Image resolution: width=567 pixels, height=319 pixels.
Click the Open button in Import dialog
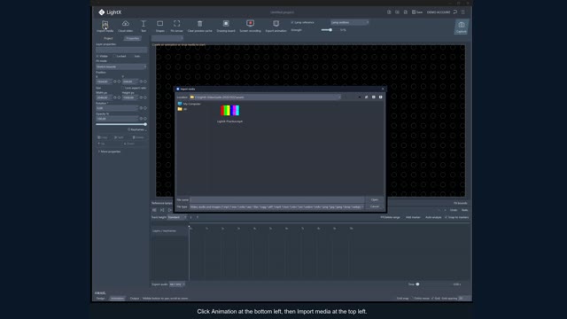tap(375, 199)
